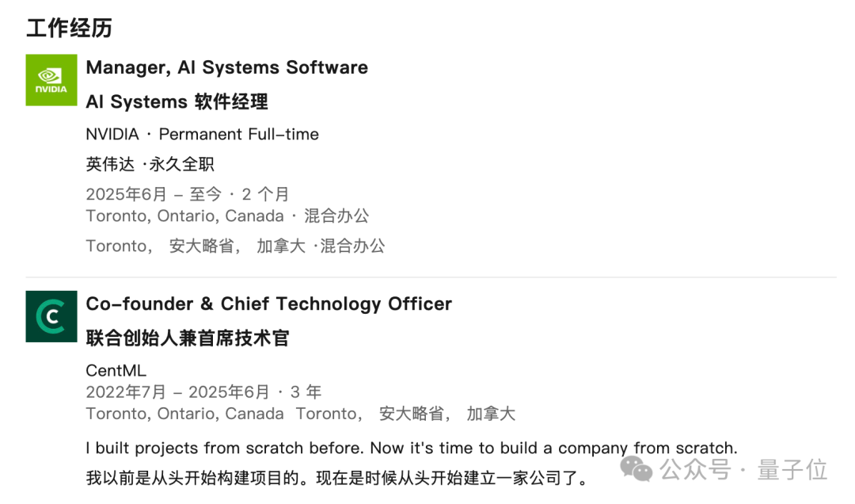Click the NVIDIA · Permanent Full-time line
This screenshot has width=855, height=504.
pos(202,134)
